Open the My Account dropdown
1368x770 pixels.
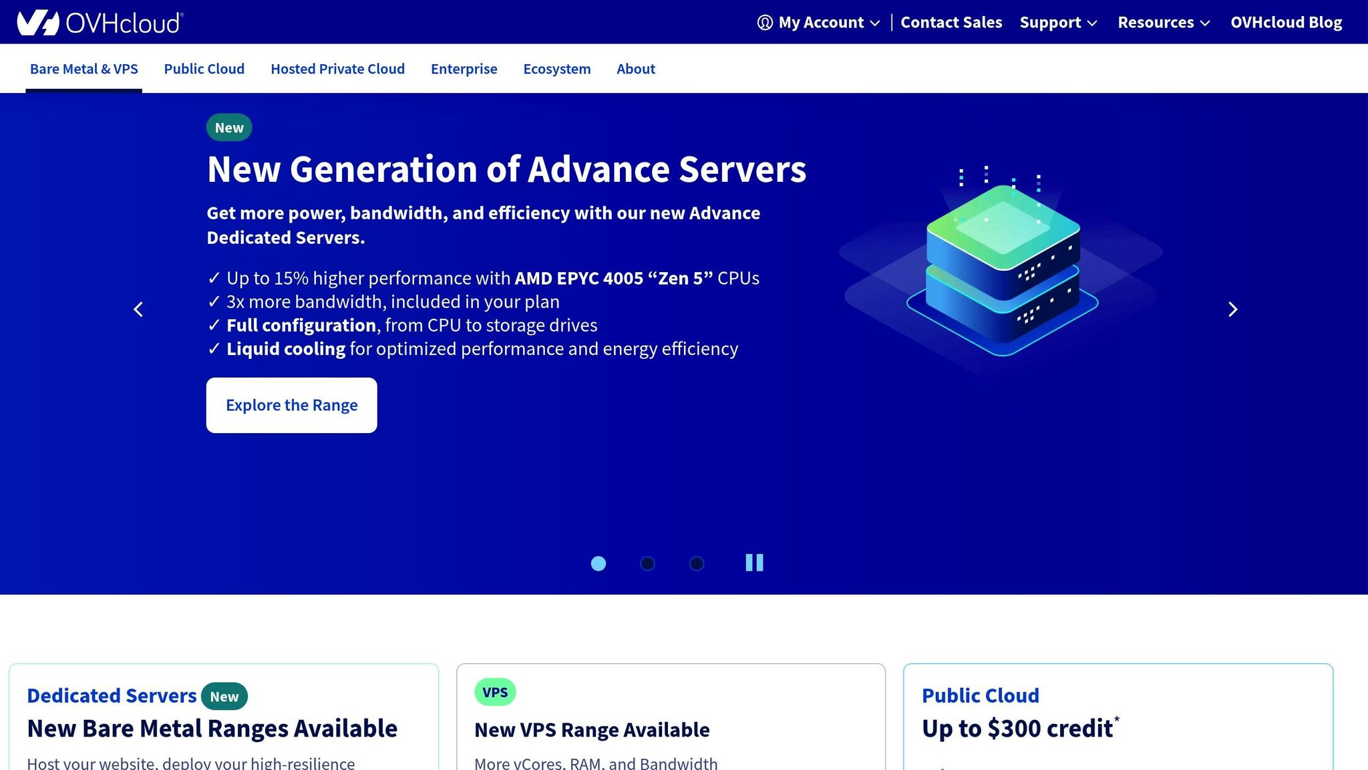click(x=820, y=22)
